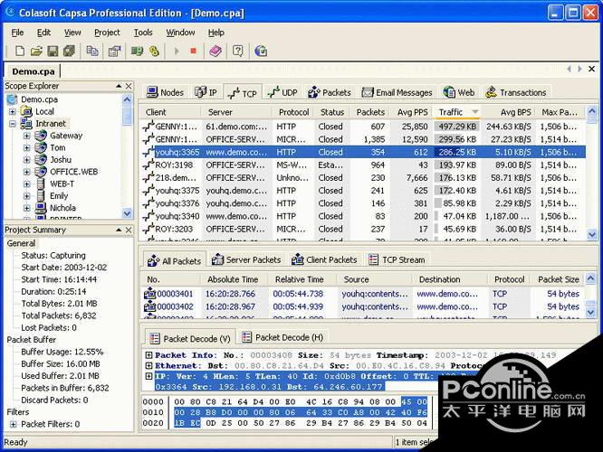Expand the Packet Filters item
Viewport: 603px width, 452px height.
(14, 424)
